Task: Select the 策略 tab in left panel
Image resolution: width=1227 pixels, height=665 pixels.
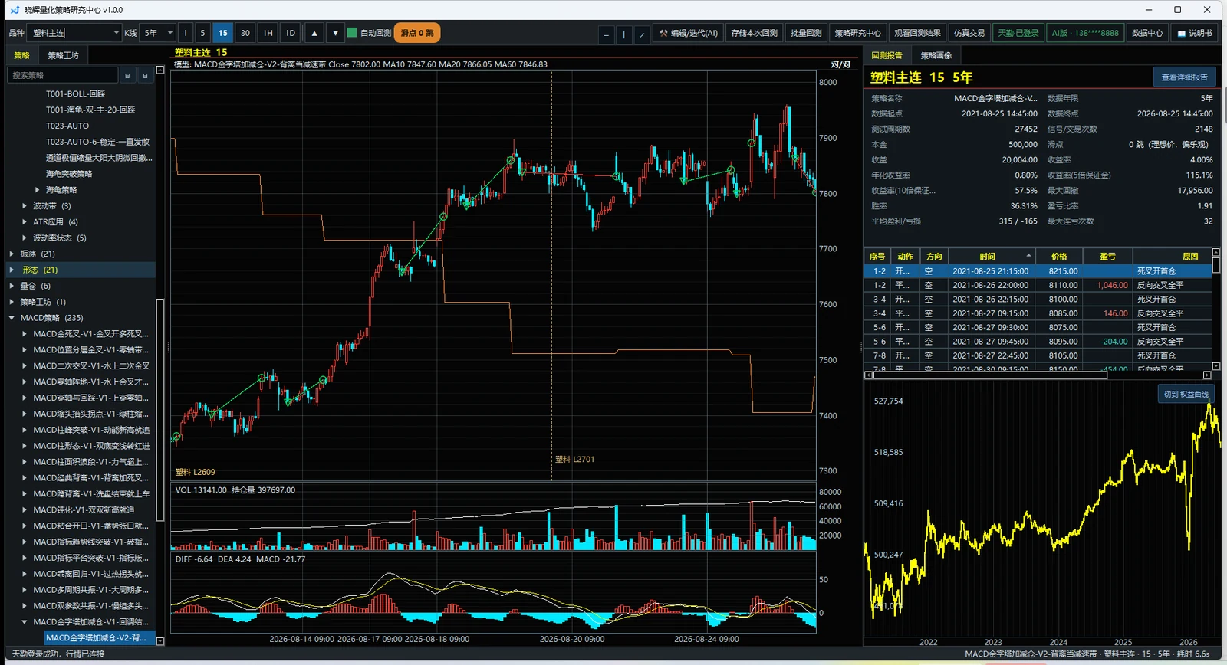Action: point(21,55)
